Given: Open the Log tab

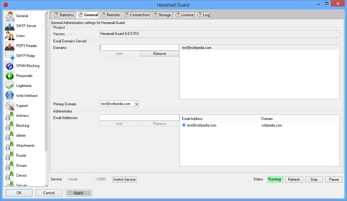Looking at the screenshot, I should (203, 15).
